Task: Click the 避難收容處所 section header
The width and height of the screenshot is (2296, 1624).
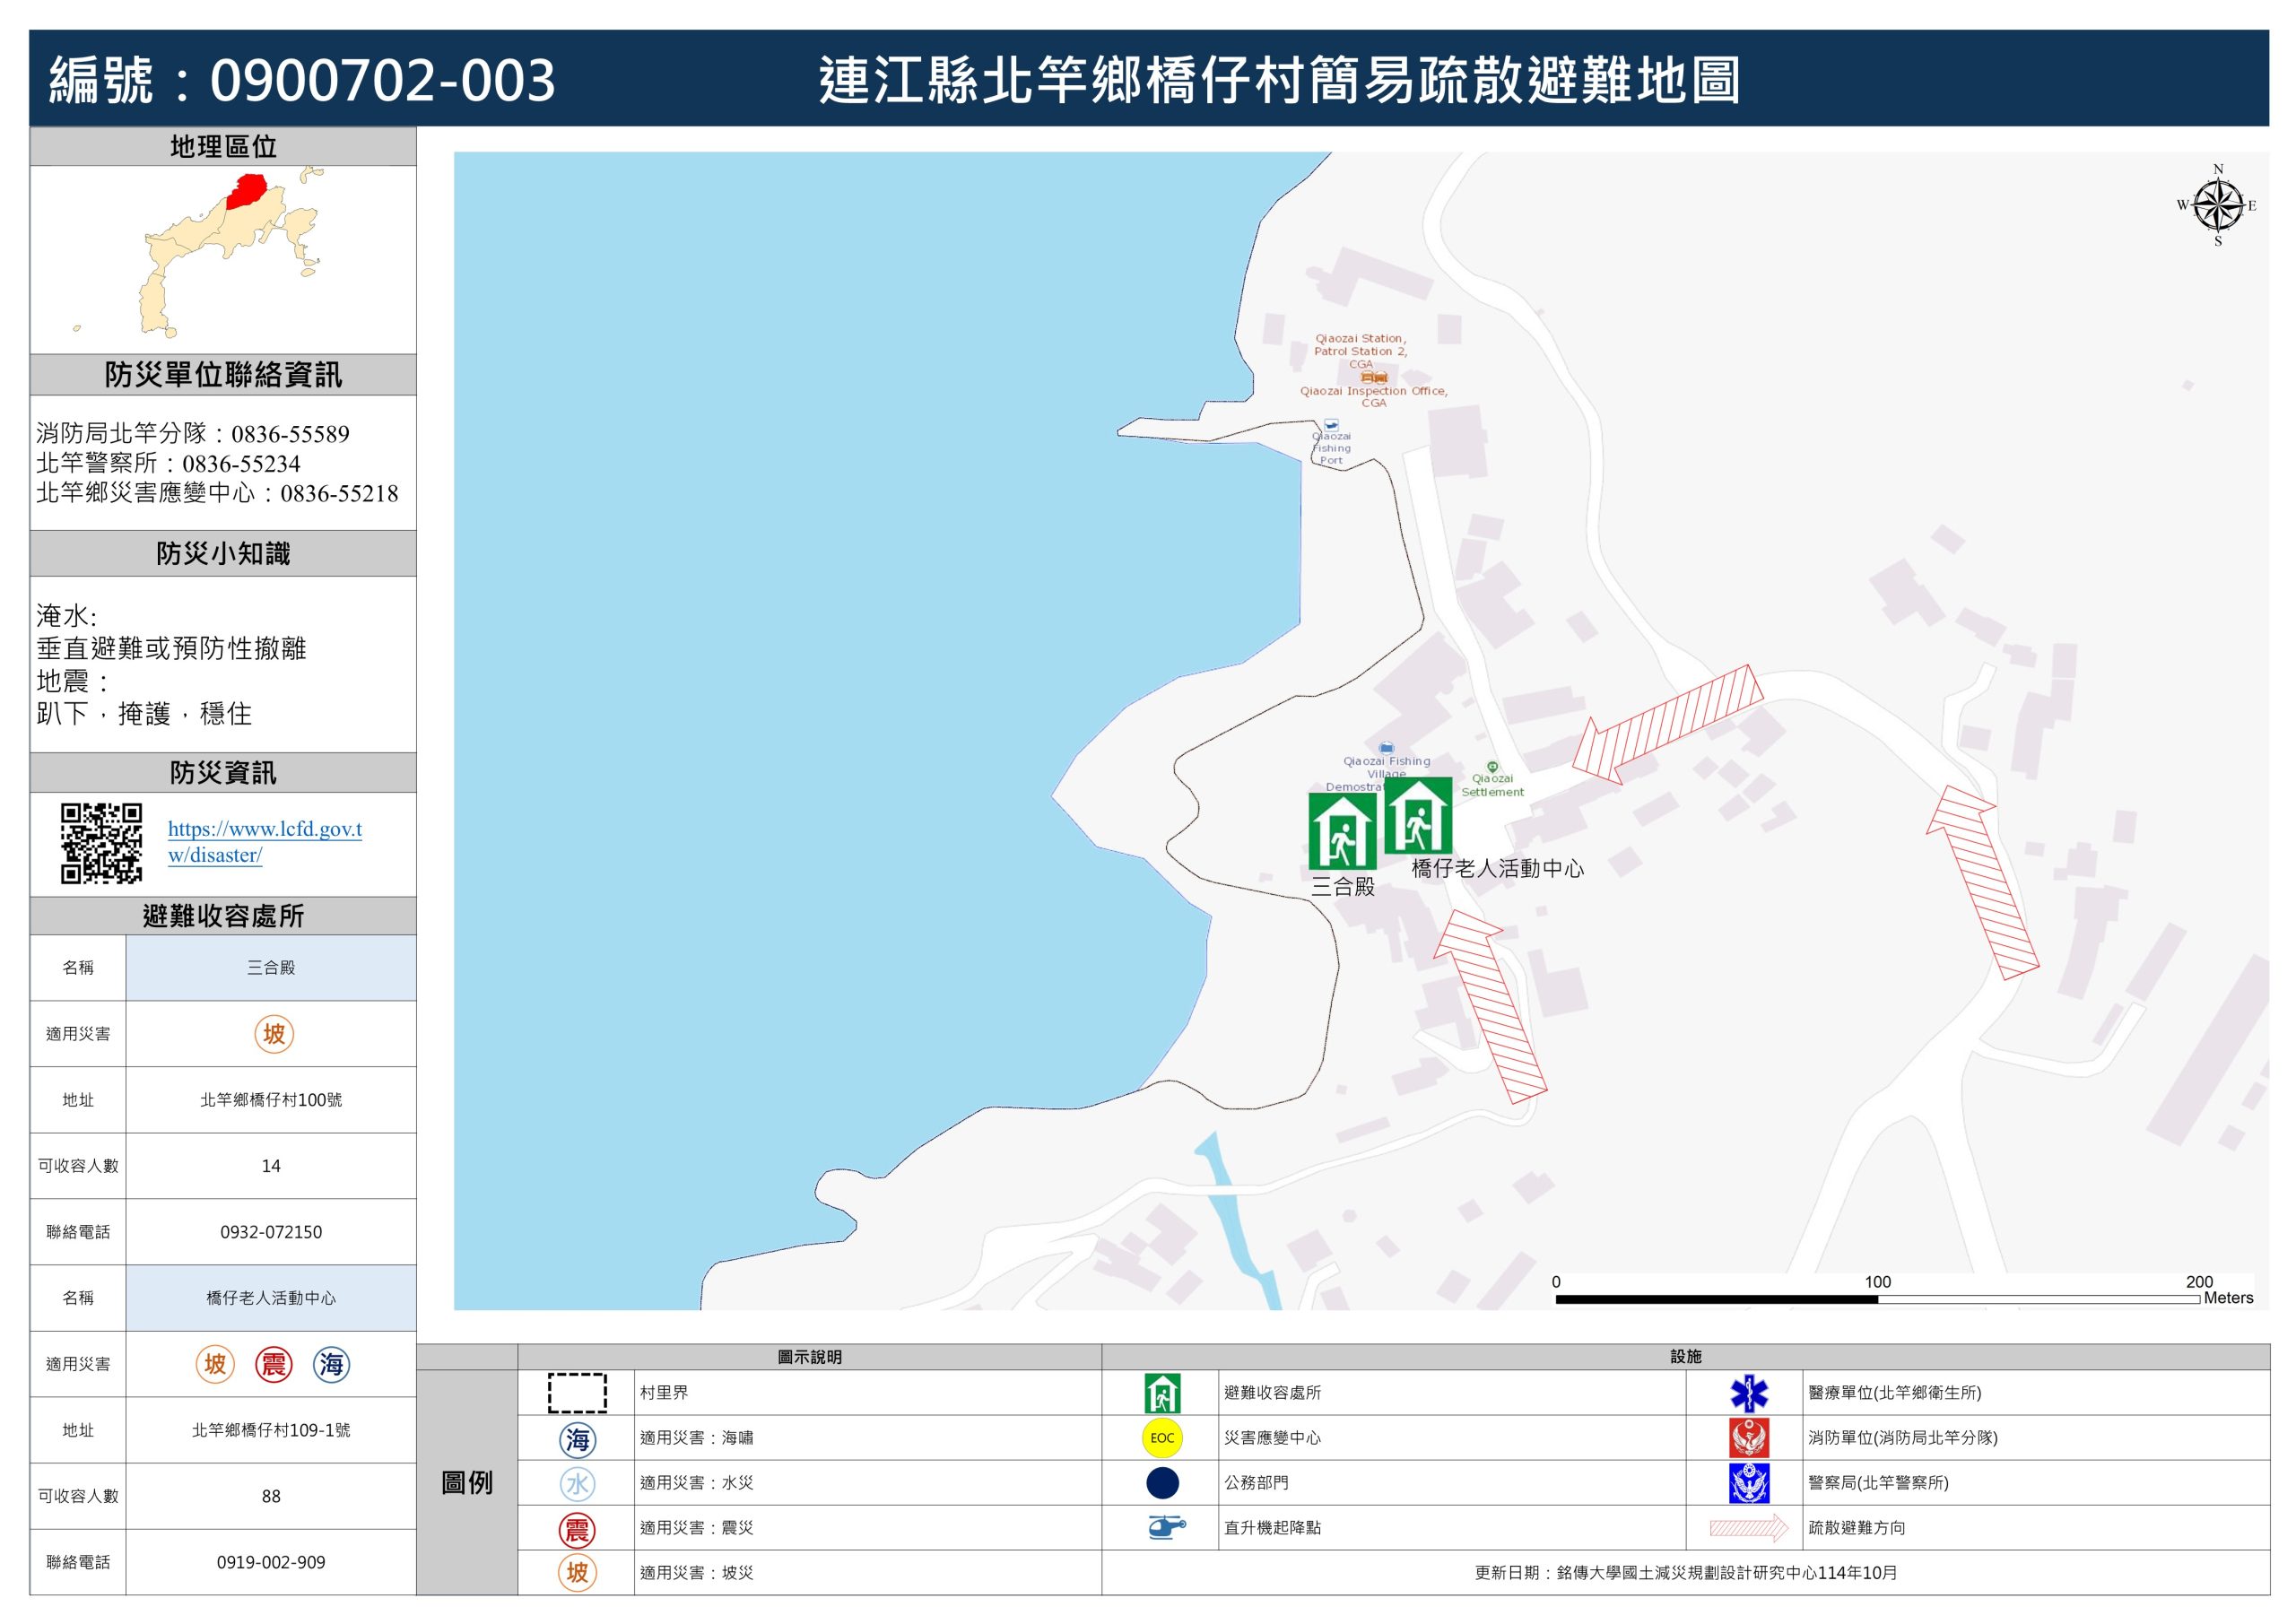Action: [x=223, y=916]
